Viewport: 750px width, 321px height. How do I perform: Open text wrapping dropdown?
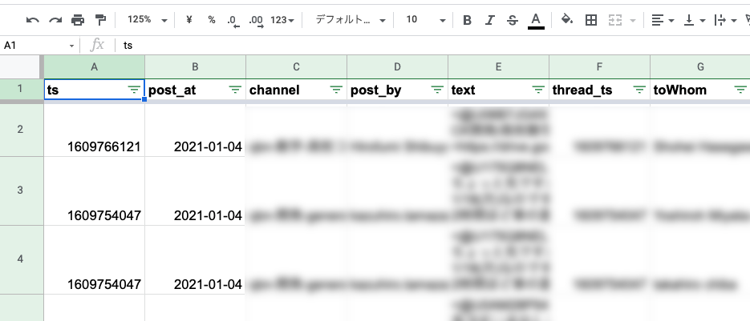point(725,20)
